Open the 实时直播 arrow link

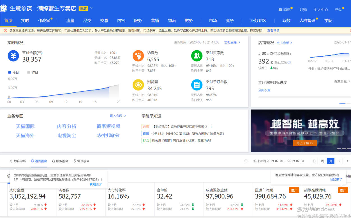click(x=232, y=42)
